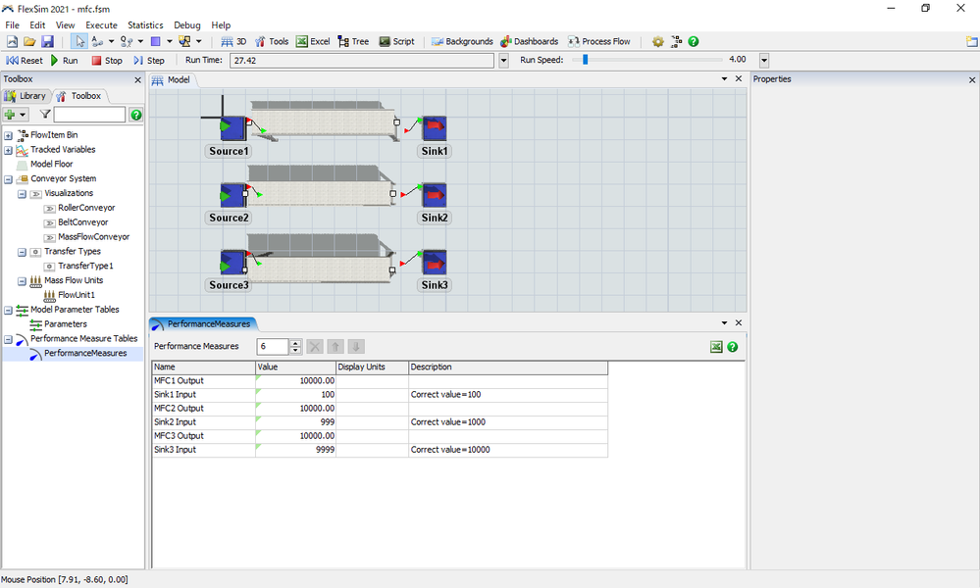Select FlowUnit1 in Toolbox tree
This screenshot has height=588, width=980.
click(77, 295)
